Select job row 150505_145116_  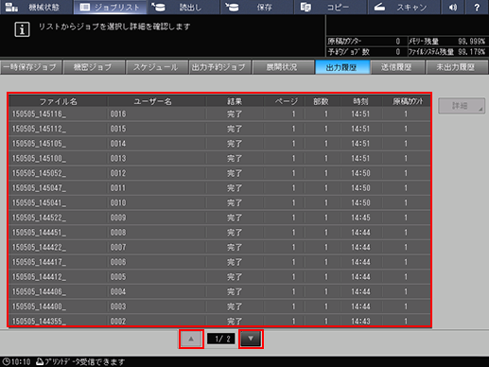(x=219, y=114)
